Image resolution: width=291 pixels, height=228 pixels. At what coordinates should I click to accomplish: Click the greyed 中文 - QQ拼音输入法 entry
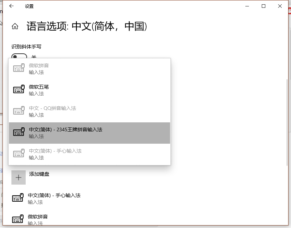click(90, 111)
